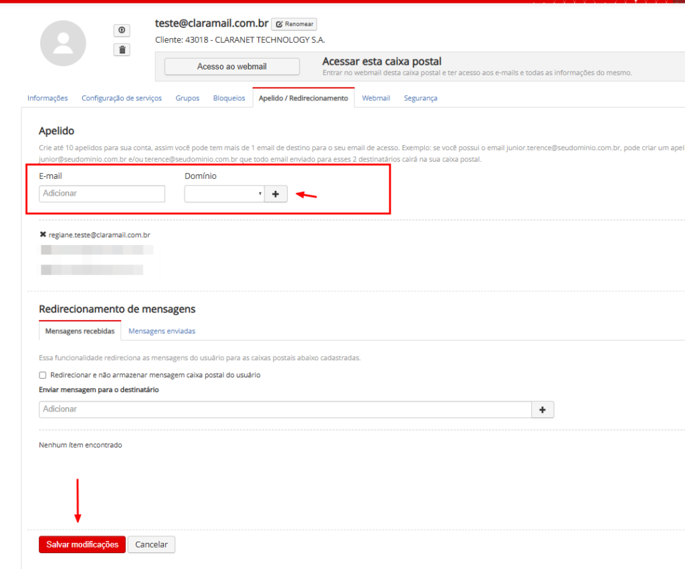Click the Renomear button next to email
The width and height of the screenshot is (685, 569).
tap(294, 24)
